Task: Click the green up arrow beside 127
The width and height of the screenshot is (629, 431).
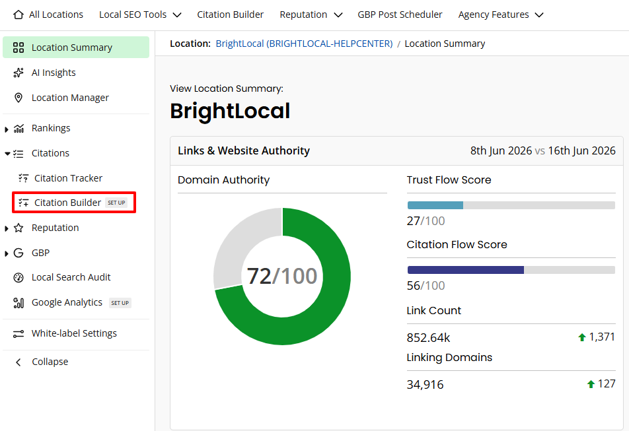Action: [591, 384]
